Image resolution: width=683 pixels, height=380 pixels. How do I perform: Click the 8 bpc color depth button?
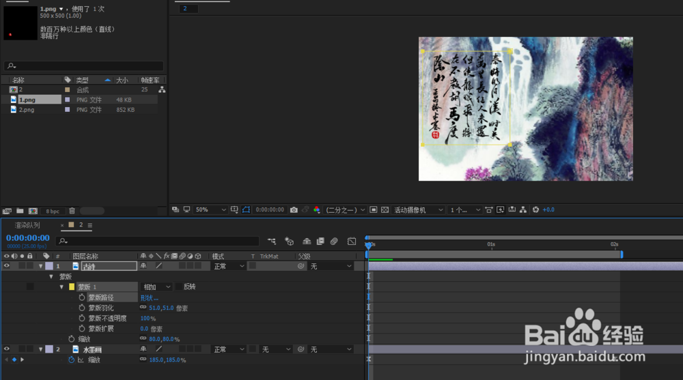pos(53,211)
